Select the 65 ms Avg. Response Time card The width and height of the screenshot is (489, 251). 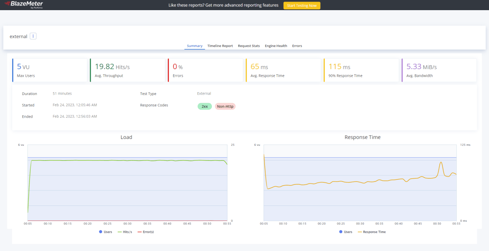(283, 70)
